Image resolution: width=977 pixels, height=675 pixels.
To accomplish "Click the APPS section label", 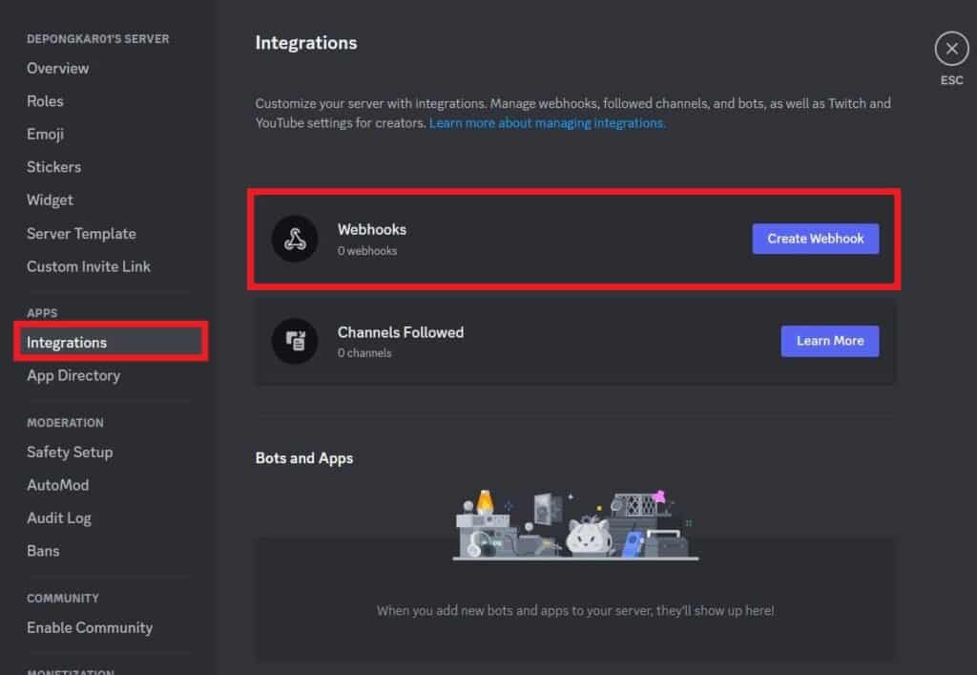I will tap(42, 313).
